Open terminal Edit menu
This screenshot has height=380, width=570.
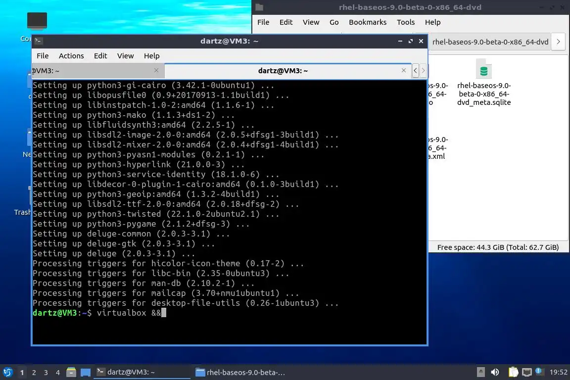coord(100,55)
